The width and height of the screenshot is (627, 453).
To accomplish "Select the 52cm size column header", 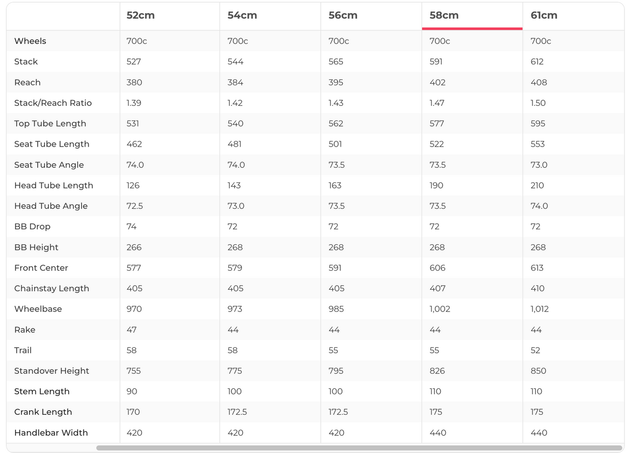I will [140, 15].
